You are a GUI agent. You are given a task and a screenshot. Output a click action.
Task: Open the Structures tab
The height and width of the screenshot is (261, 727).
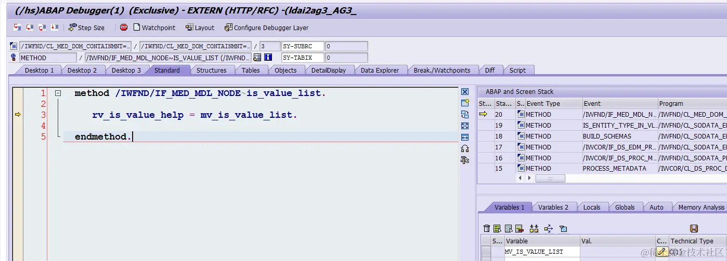[211, 70]
